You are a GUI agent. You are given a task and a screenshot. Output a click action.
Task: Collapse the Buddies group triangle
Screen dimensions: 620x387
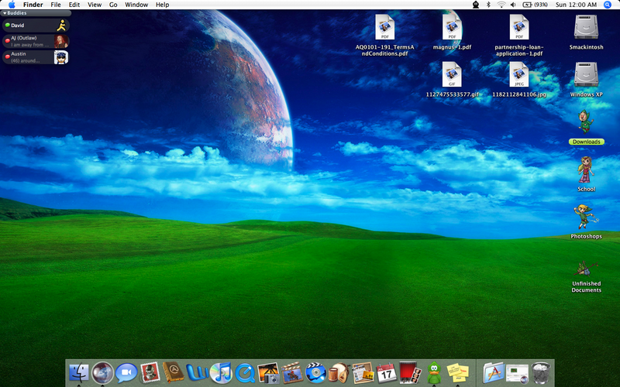[x=5, y=13]
